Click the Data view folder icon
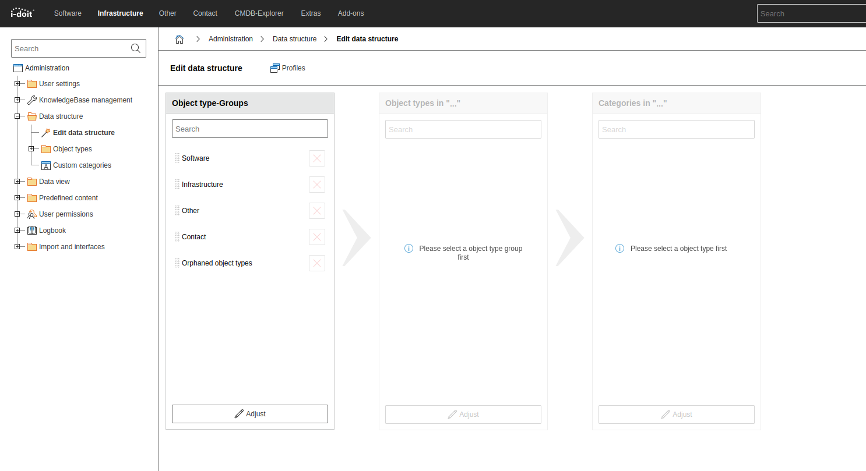This screenshot has height=471, width=866. [32, 182]
